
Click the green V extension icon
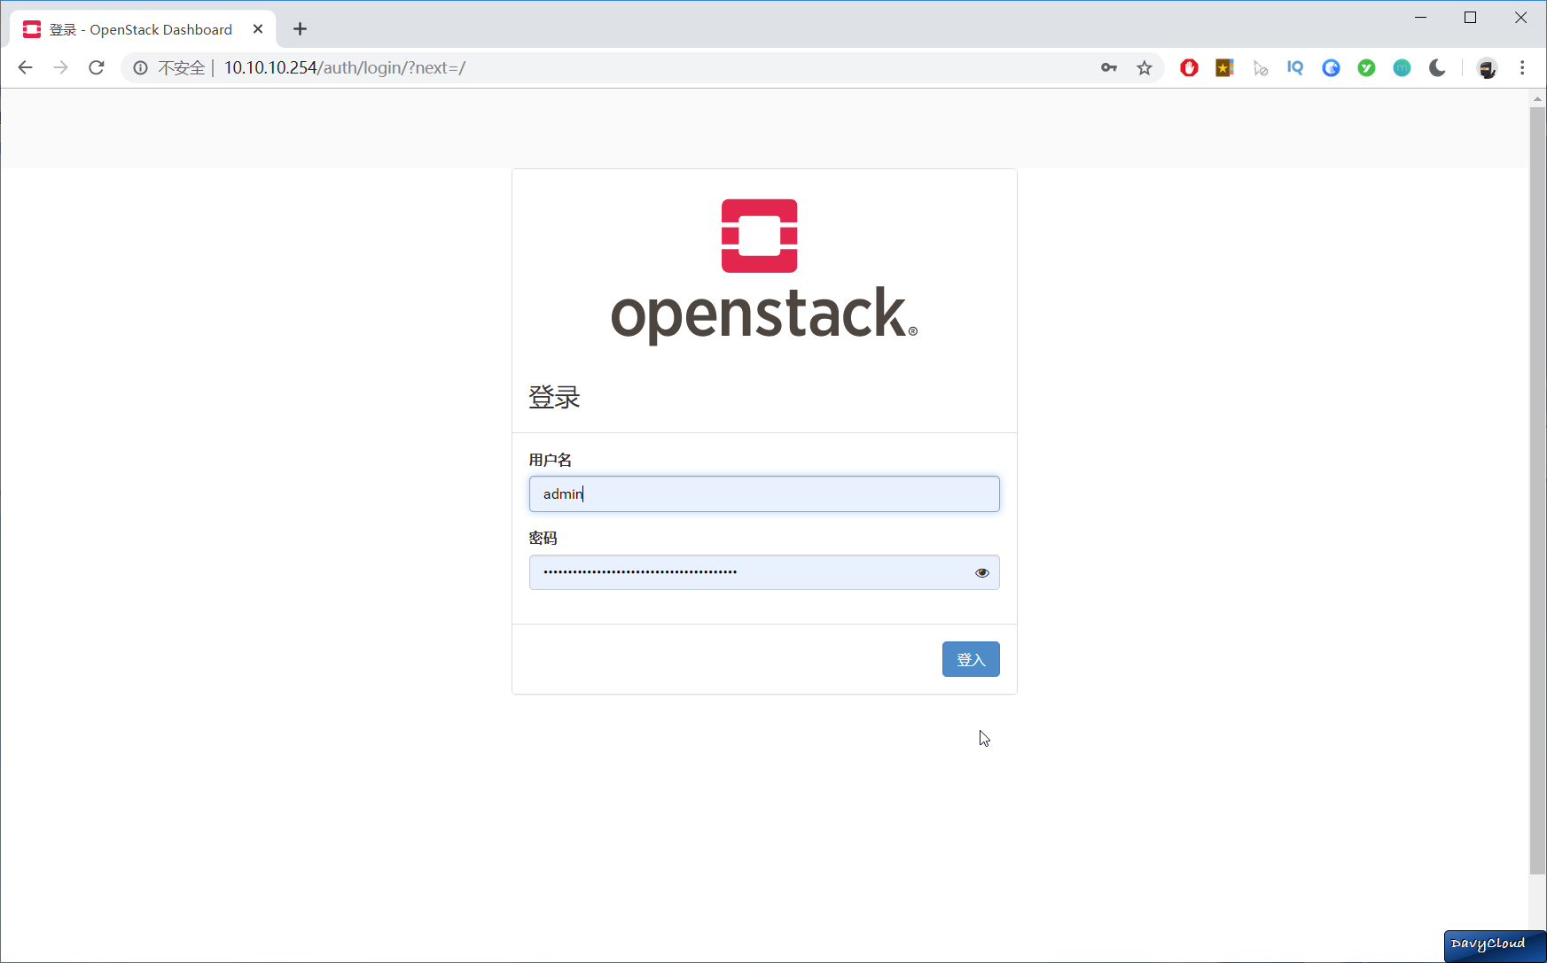[1366, 67]
